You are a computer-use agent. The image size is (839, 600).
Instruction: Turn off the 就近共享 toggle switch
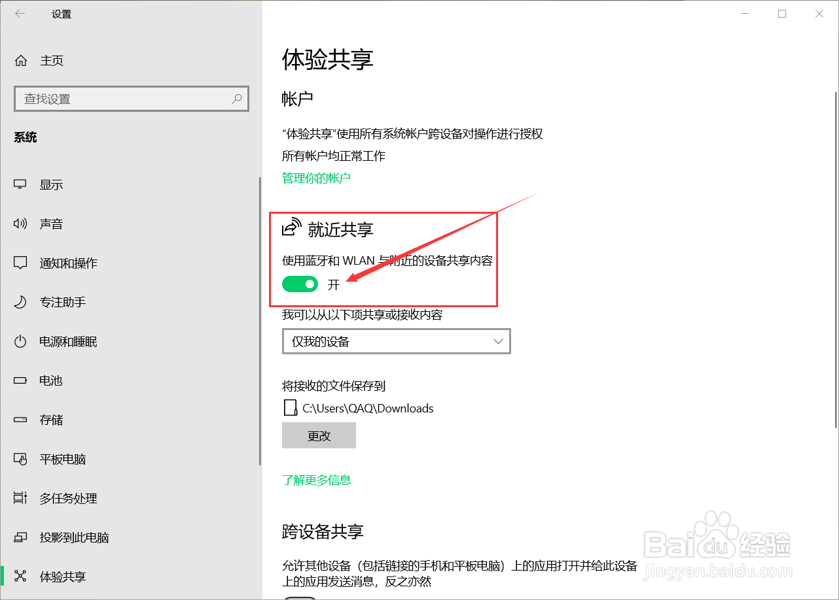point(300,284)
